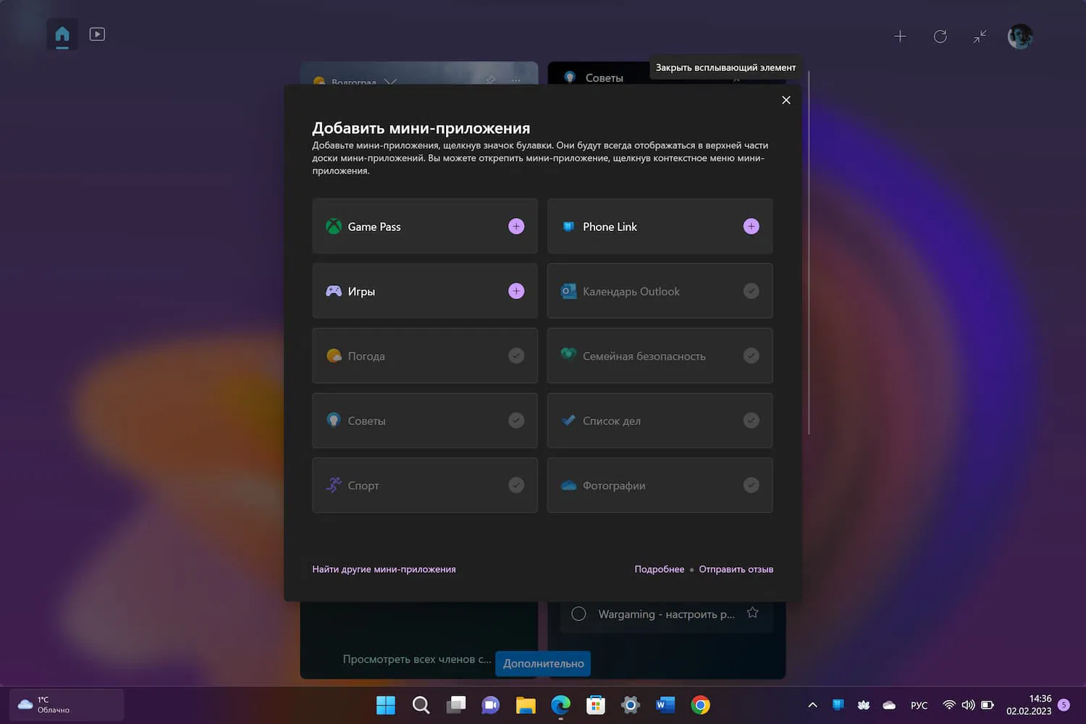The image size is (1086, 724).
Task: Go to widgets home tab
Action: pos(62,34)
